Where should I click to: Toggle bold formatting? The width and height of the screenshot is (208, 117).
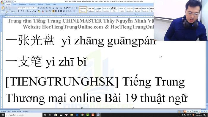pos(19,11)
